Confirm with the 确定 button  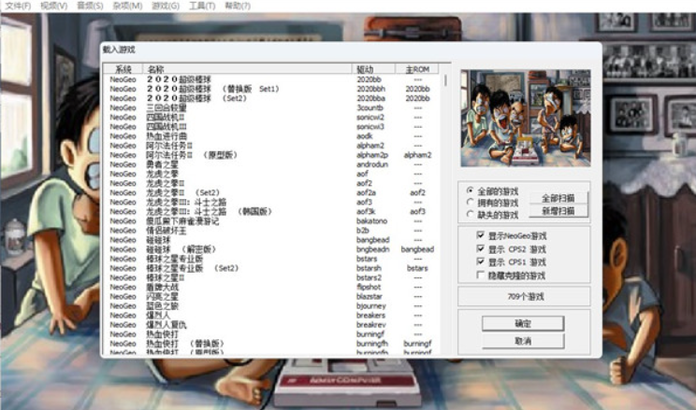[x=523, y=323]
